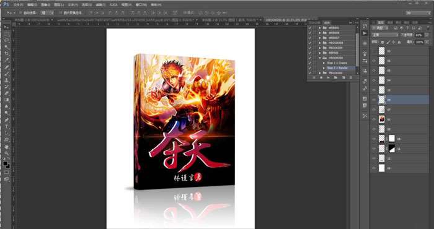Select the Hand tool
The height and width of the screenshot is (229, 434).
click(6, 147)
